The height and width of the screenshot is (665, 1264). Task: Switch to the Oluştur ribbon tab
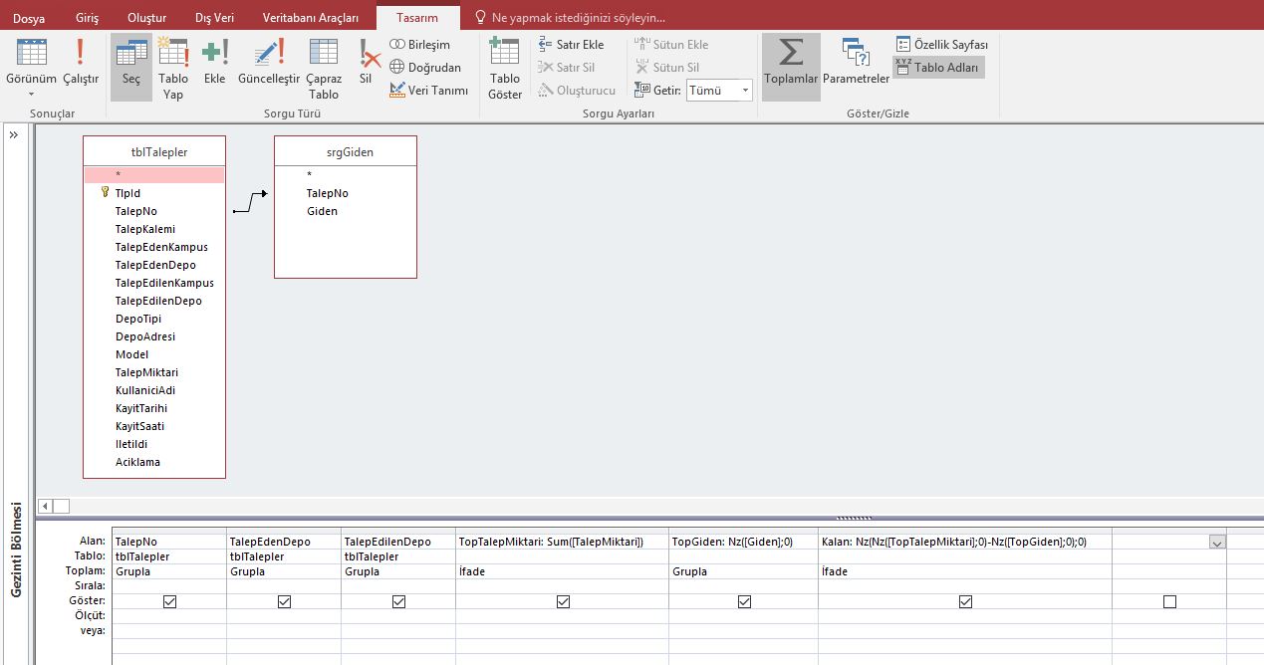147,18
